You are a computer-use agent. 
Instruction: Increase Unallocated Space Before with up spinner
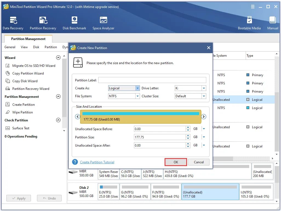pyautogui.click(x=188, y=127)
